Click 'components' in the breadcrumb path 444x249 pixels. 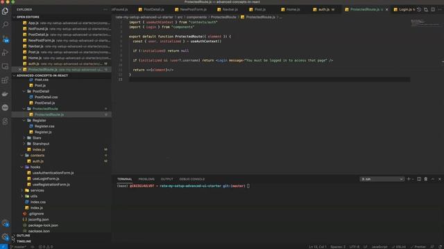click(x=196, y=17)
